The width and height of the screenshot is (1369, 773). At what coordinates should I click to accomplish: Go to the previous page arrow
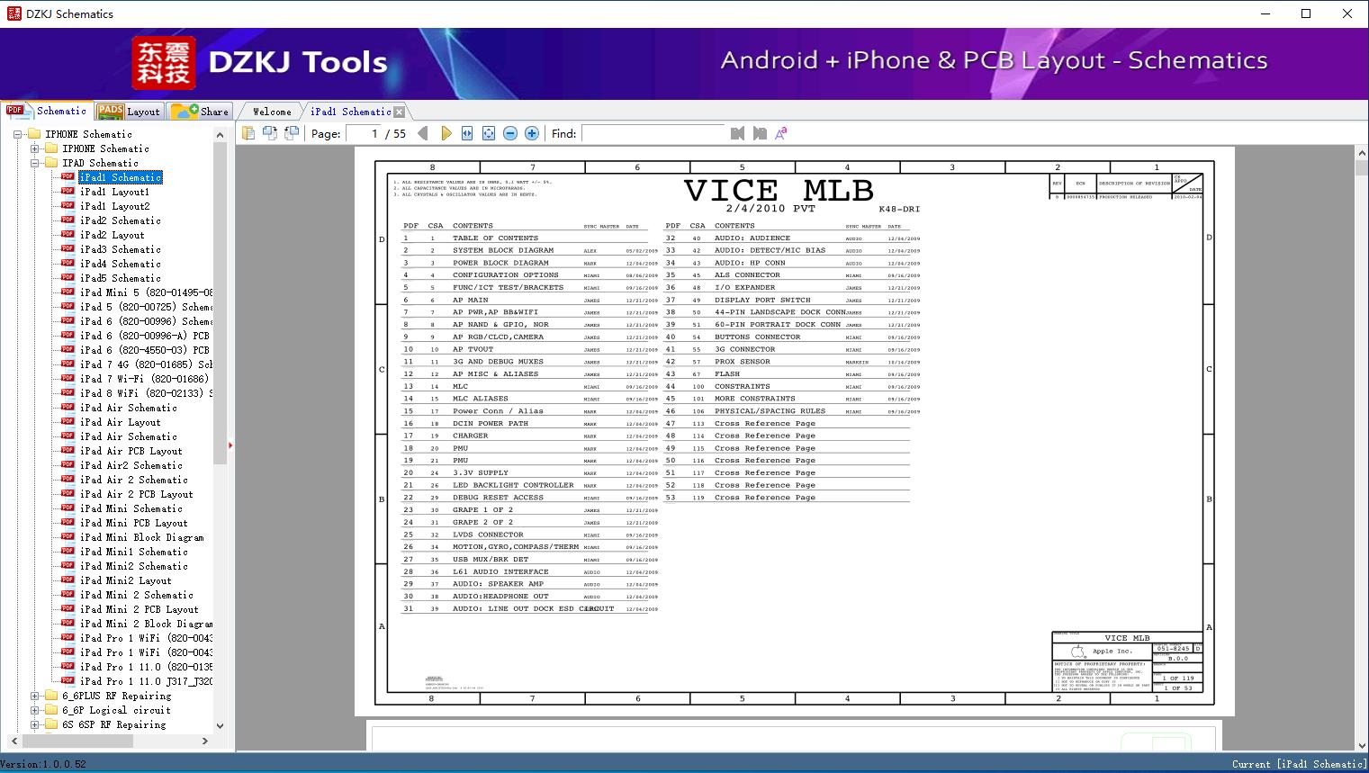tap(422, 133)
